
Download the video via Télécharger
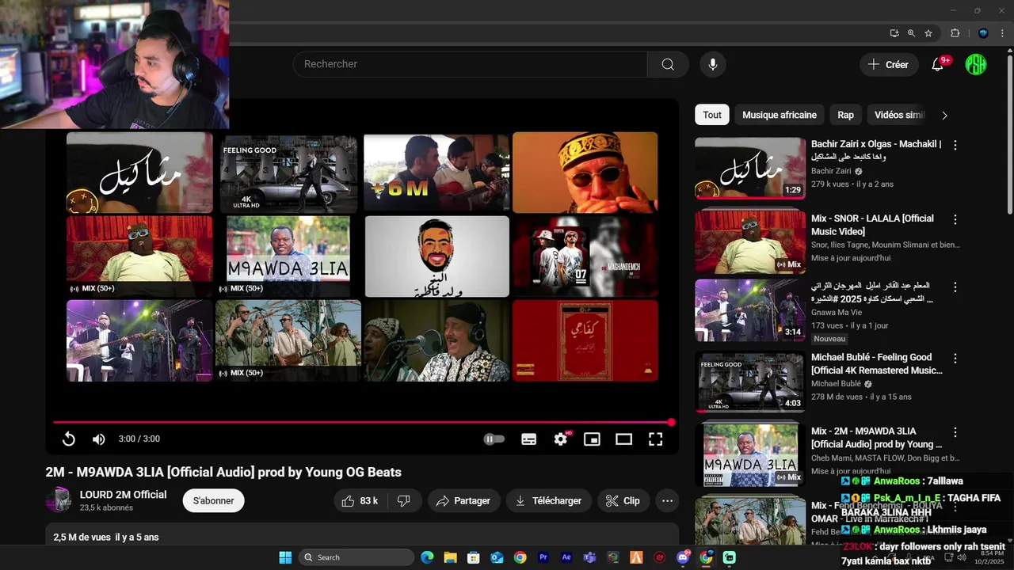pos(548,500)
